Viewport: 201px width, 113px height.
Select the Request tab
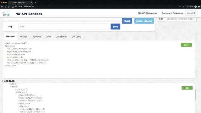[10, 36]
